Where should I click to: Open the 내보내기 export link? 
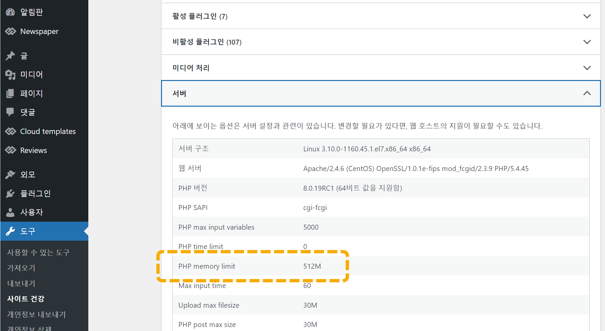click(21, 283)
